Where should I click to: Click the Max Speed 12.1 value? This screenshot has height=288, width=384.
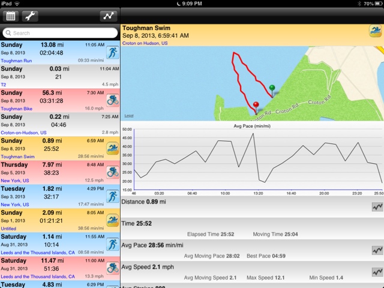[265, 278]
